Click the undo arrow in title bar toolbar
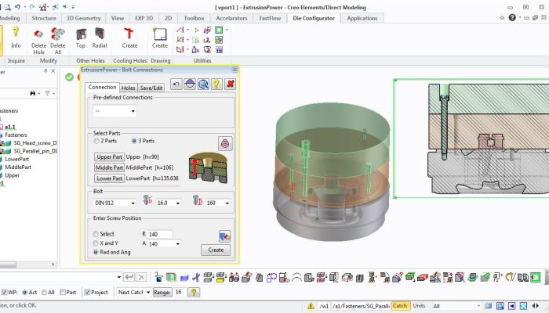This screenshot has width=549, height=313. 17,6
